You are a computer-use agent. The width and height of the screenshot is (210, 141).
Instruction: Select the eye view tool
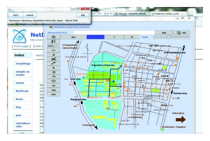coord(54,72)
